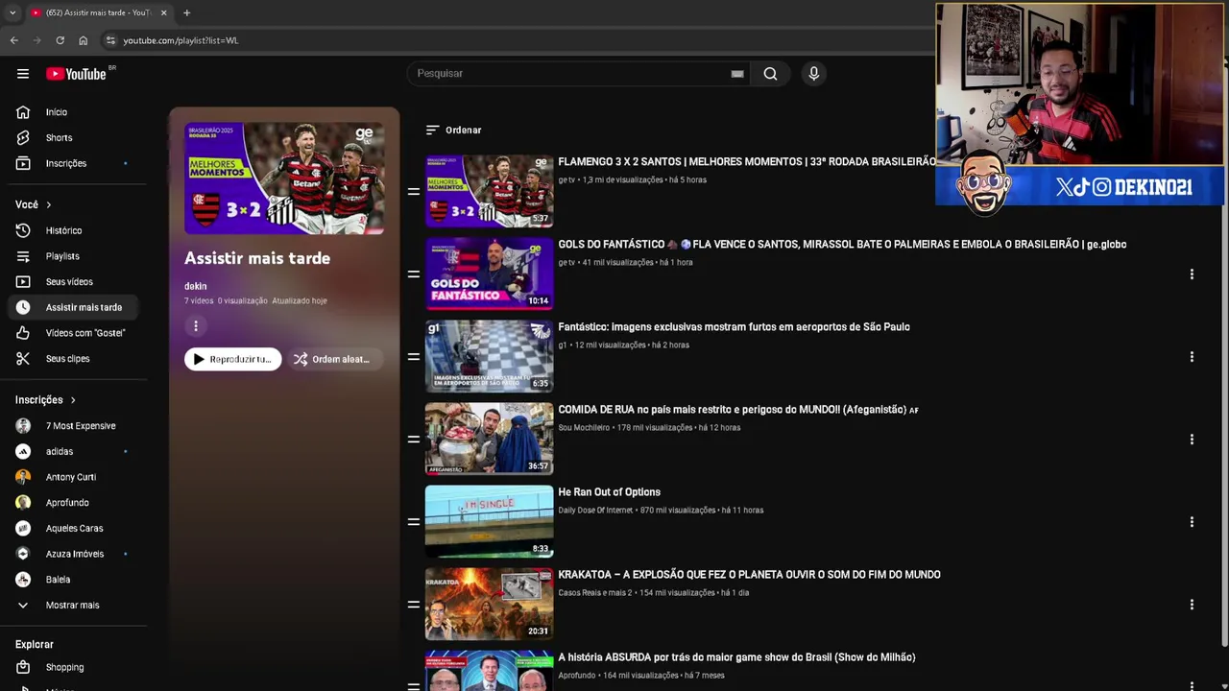Open a new browser tab

tap(186, 12)
